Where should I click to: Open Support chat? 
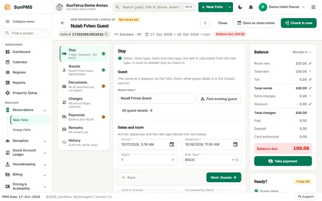(x=306, y=197)
